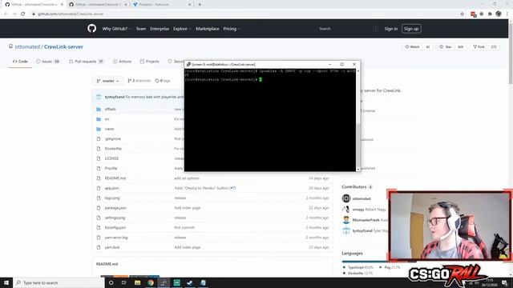Open the ottomated contributor avatar
The width and height of the screenshot is (513, 288).
(x=346, y=198)
